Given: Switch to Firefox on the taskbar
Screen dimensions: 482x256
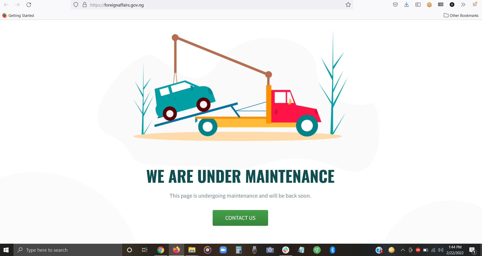Looking at the screenshot, I should click(x=176, y=250).
